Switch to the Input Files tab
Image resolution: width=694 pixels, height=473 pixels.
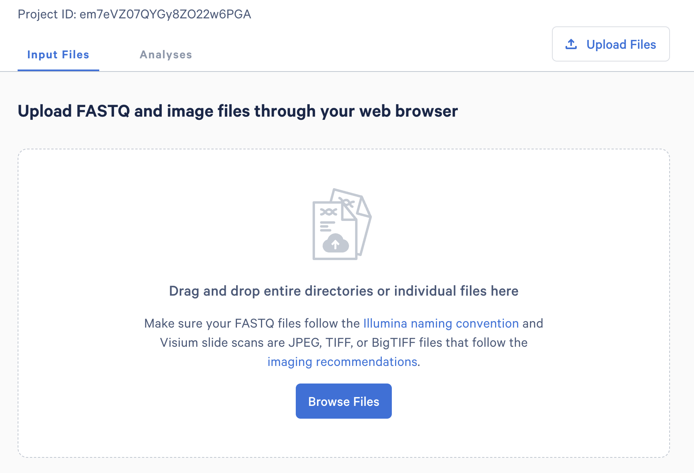point(58,55)
